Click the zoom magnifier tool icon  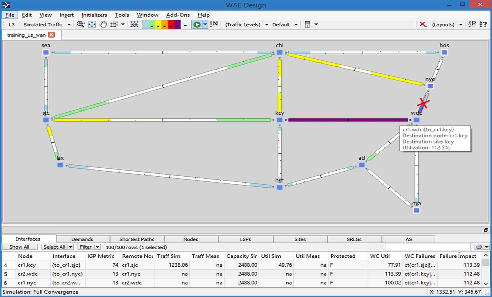80,24
